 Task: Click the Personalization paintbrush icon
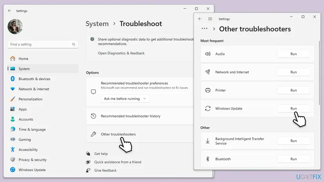(13, 99)
